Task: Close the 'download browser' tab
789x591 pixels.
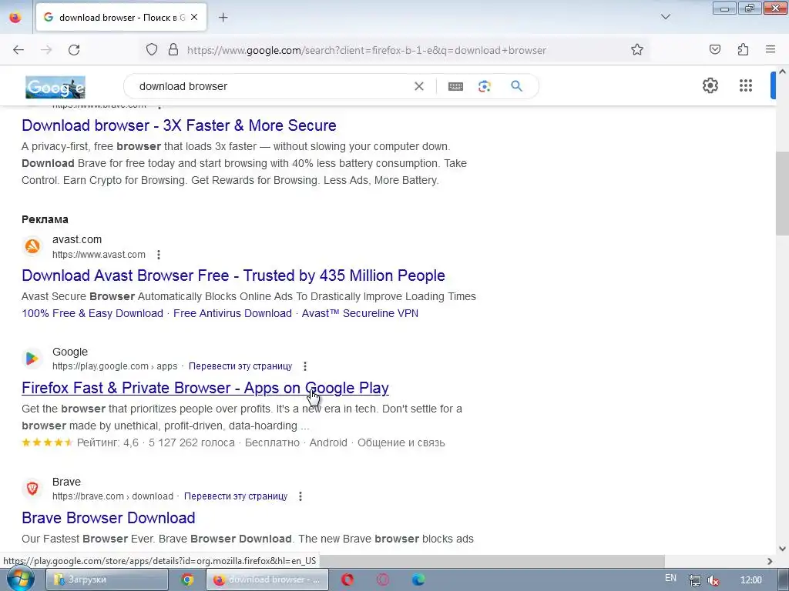Action: [x=194, y=18]
